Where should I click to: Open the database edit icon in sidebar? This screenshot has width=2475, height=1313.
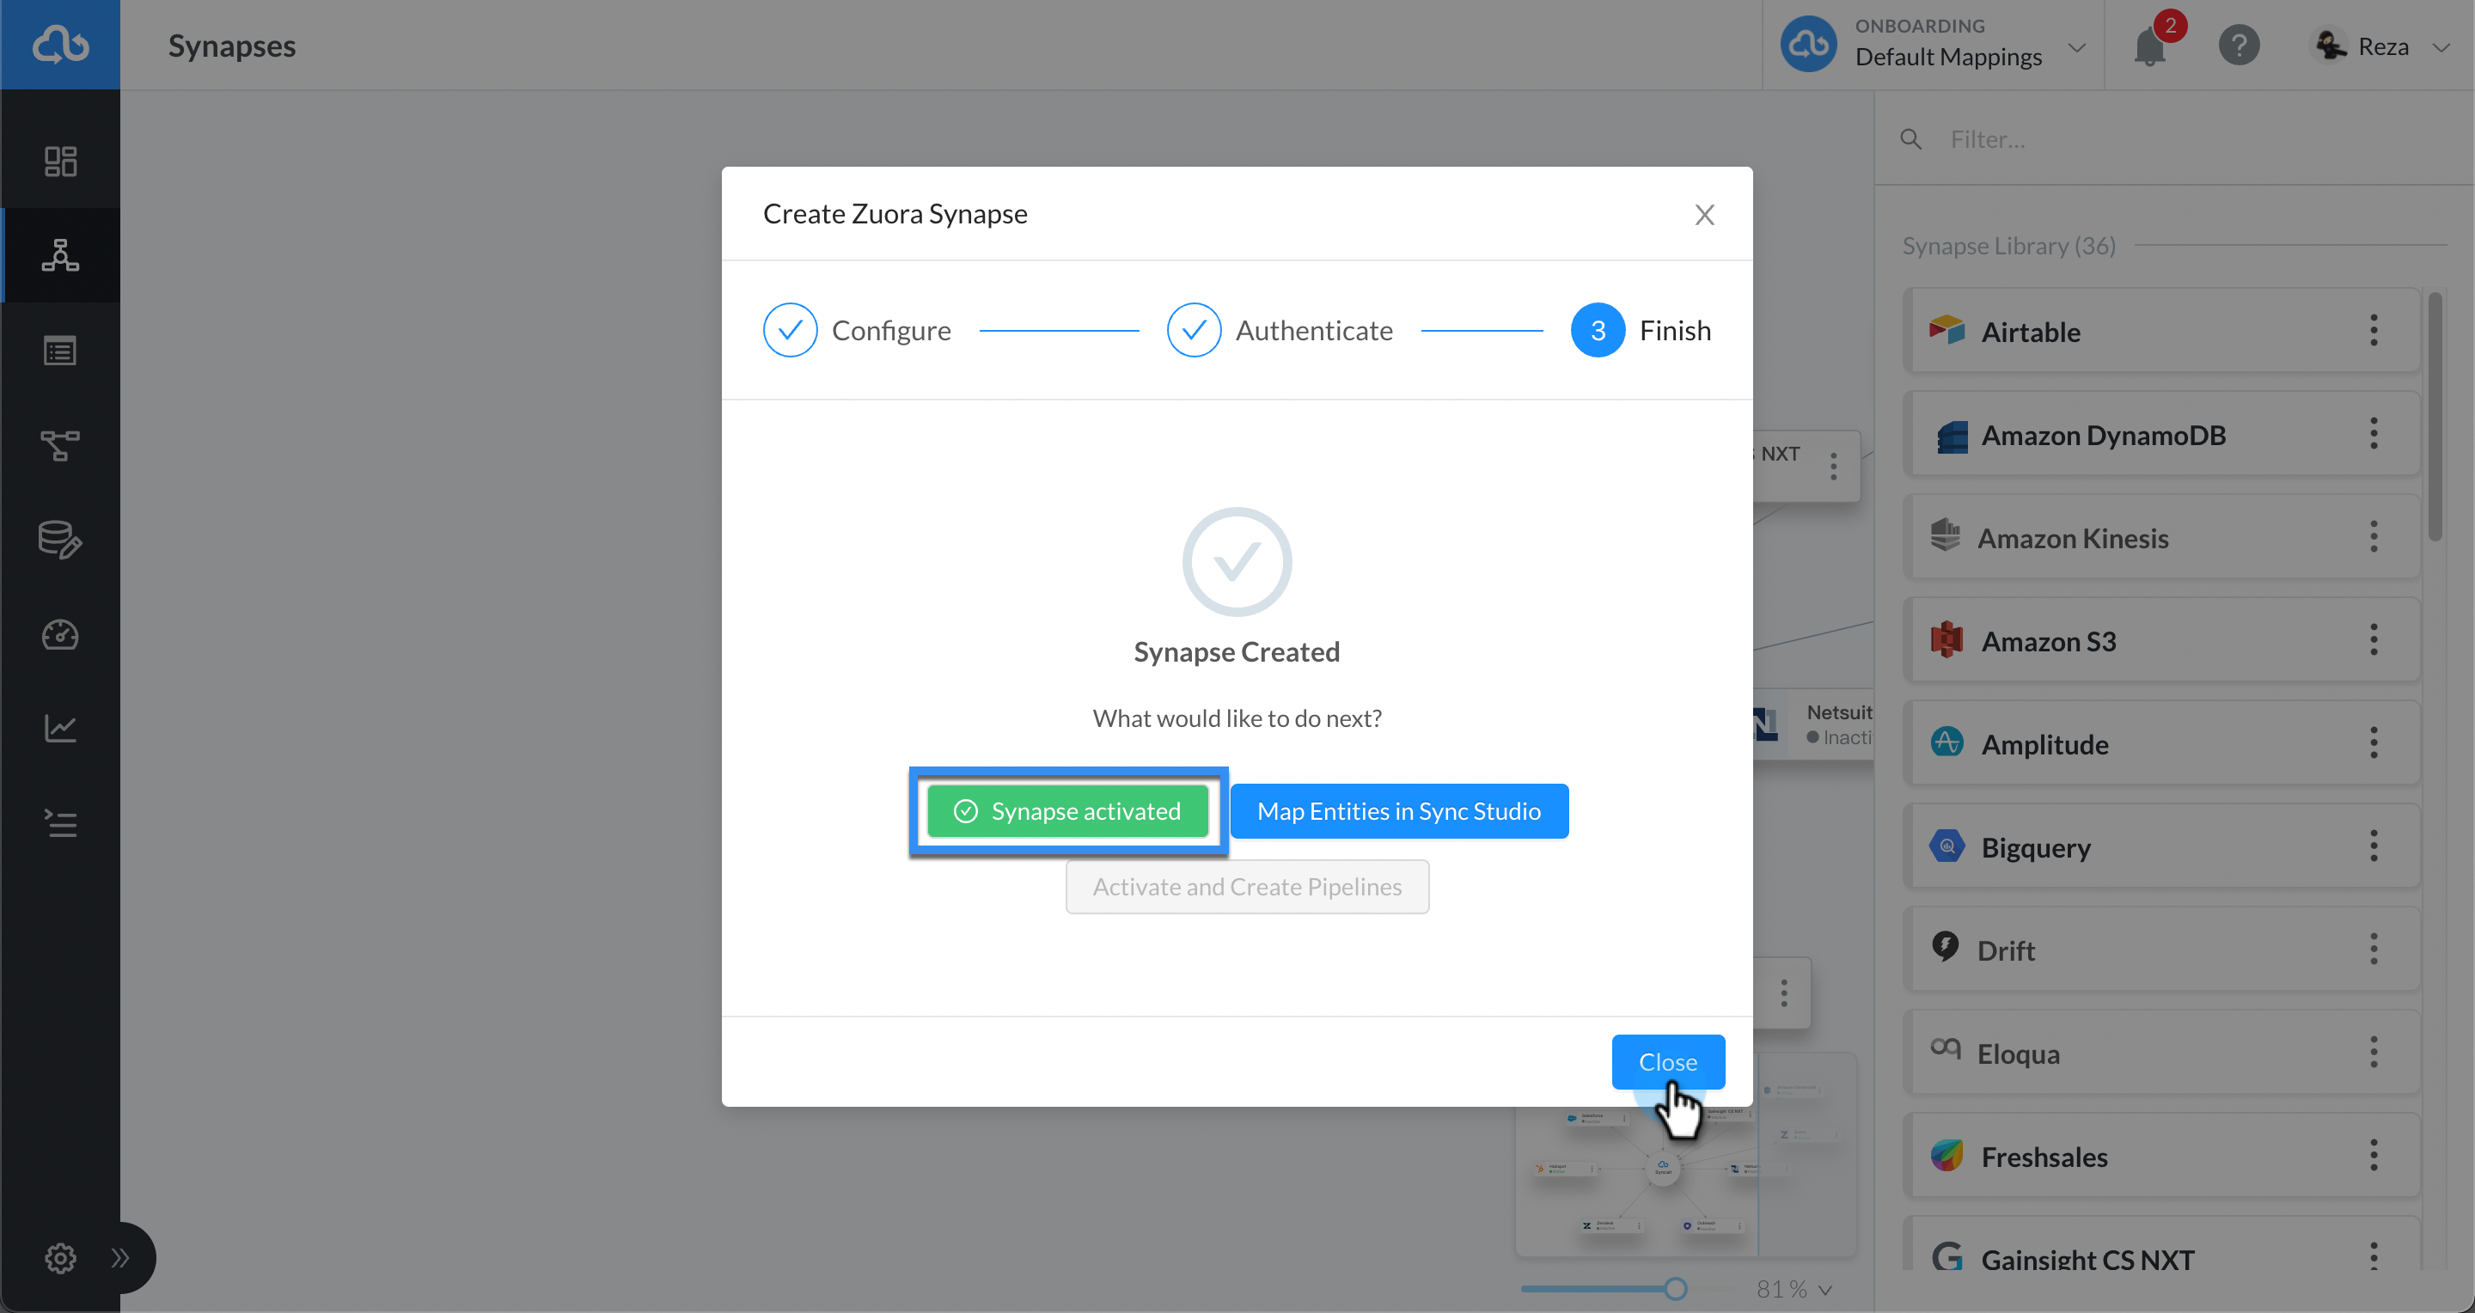[x=59, y=540]
